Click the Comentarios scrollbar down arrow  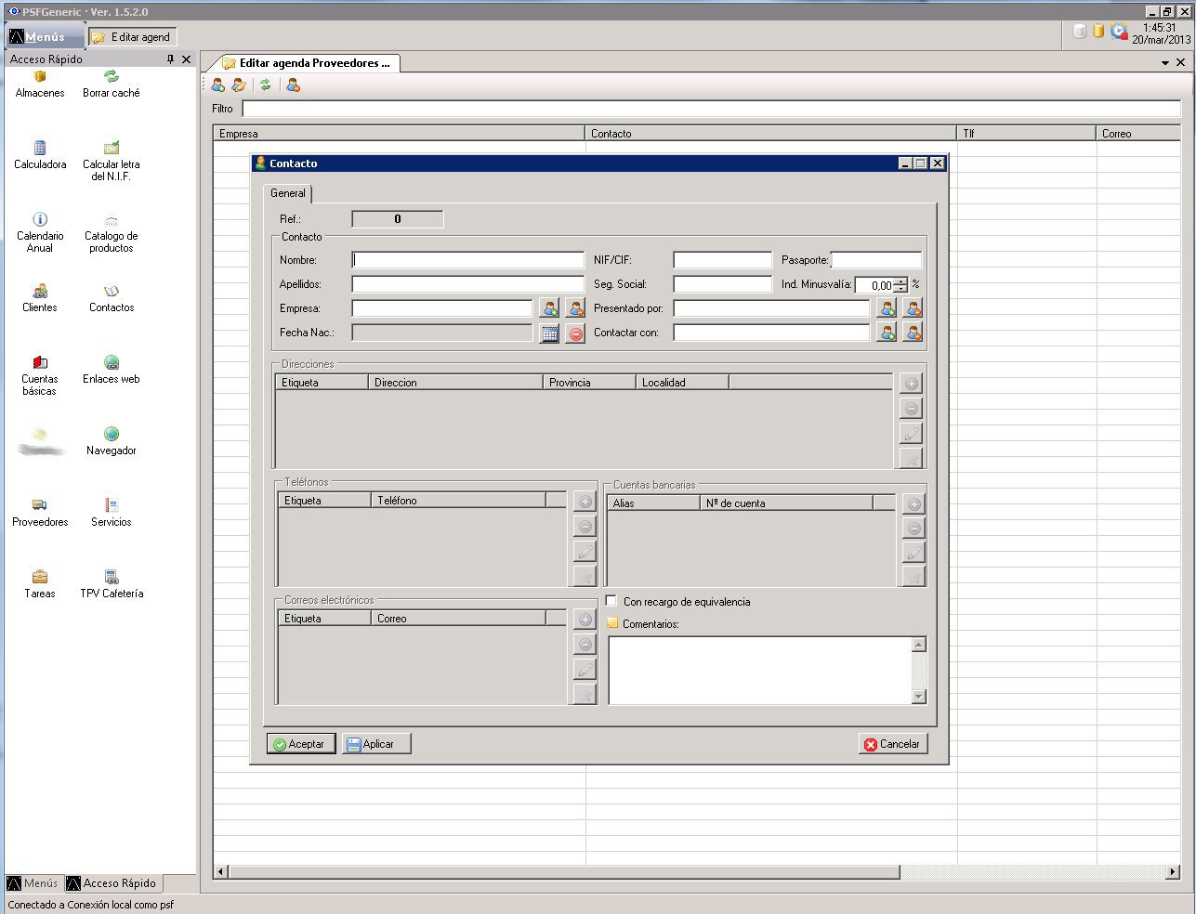(919, 697)
